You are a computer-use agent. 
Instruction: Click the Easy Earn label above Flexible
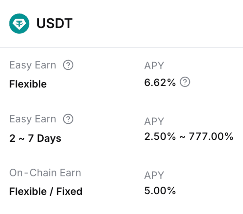(x=33, y=65)
